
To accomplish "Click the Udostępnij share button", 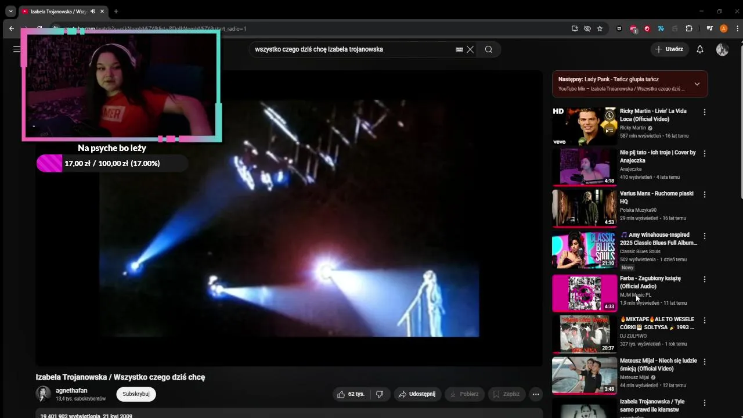I will pyautogui.click(x=417, y=394).
